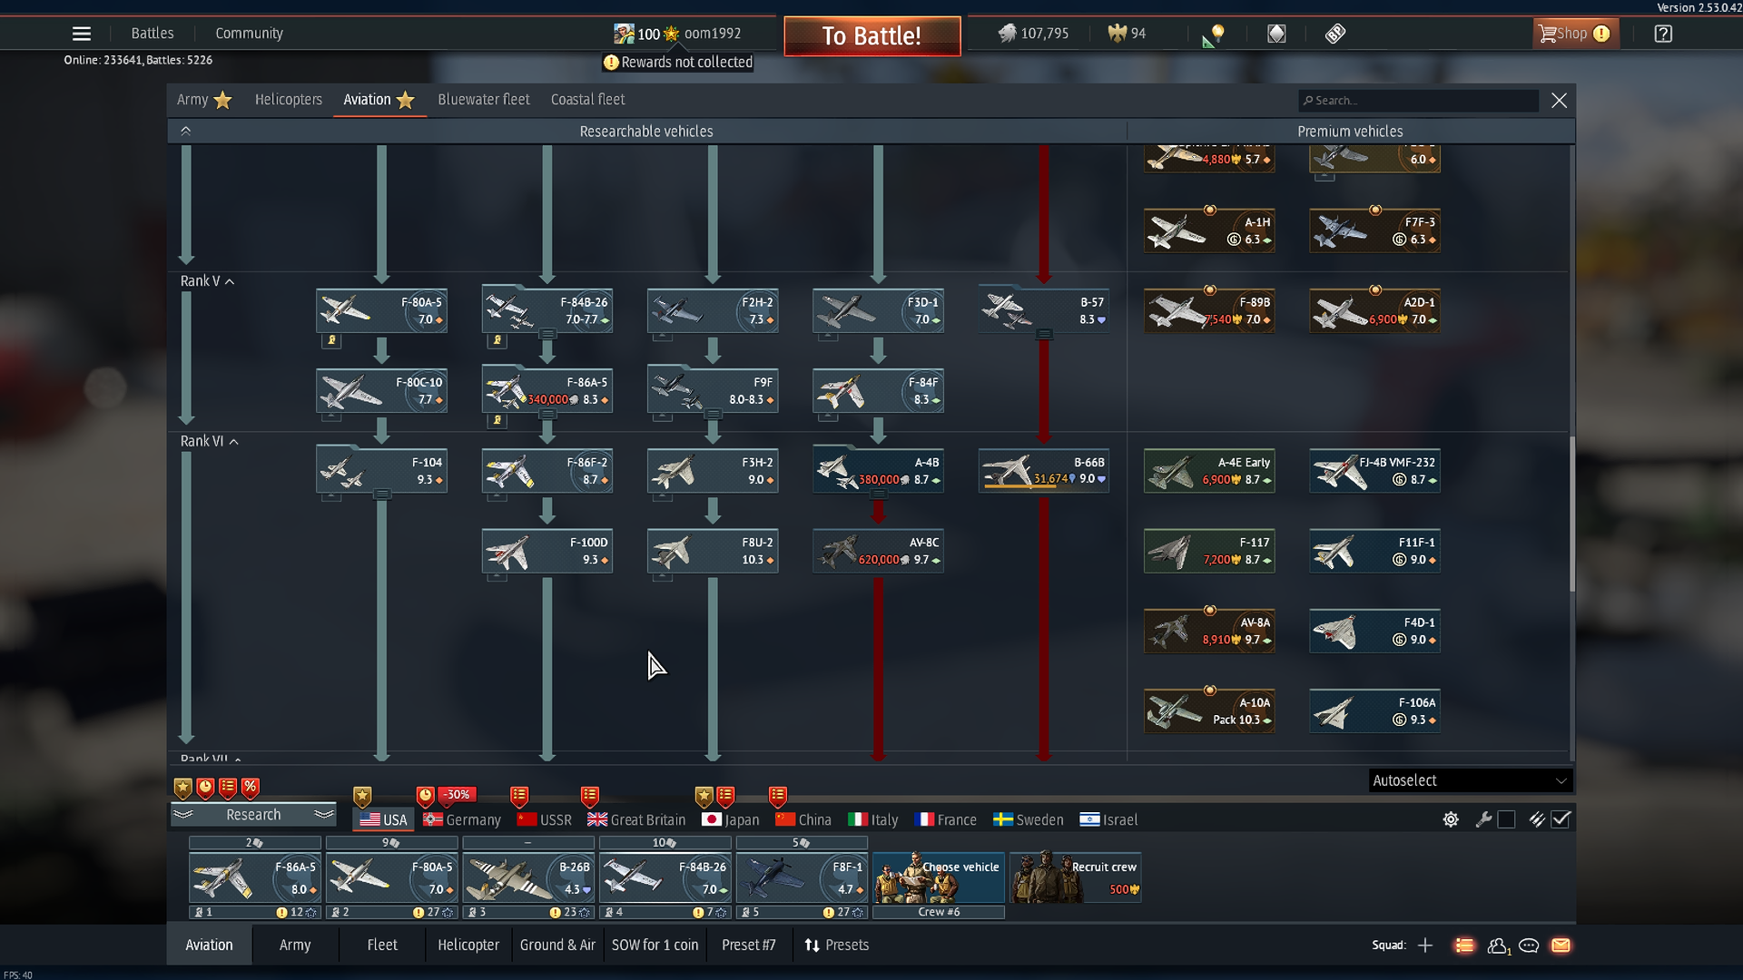This screenshot has width=1743, height=980.
Task: Click the vehicle Search field
Action: click(1418, 101)
